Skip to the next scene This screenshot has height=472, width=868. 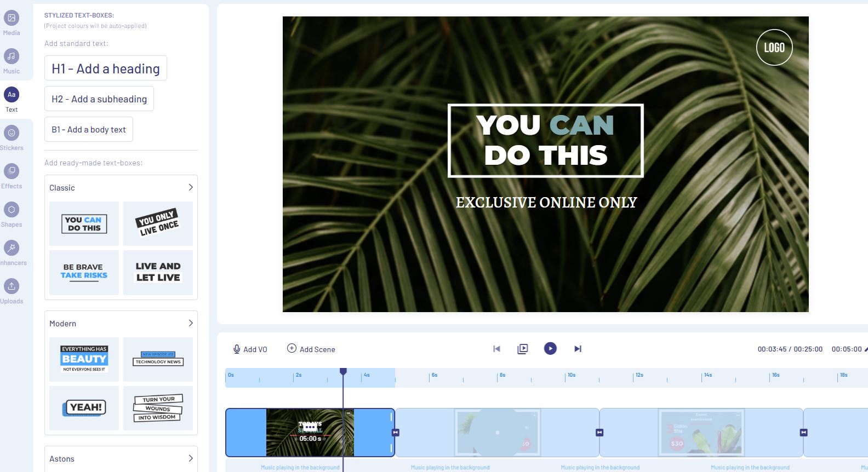(x=578, y=349)
